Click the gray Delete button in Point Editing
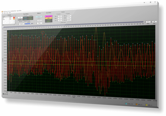 [x=20, y=20]
